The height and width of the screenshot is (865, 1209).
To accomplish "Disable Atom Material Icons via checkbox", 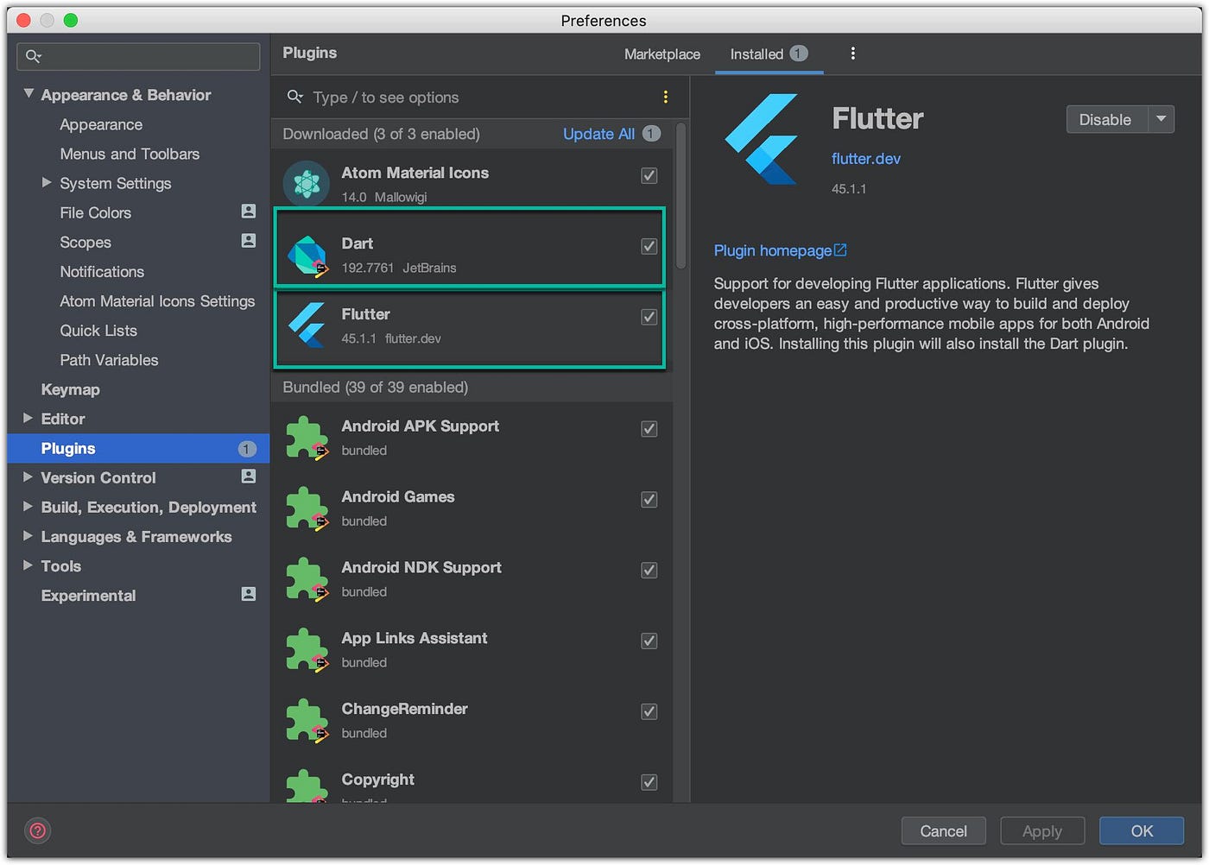I will pyautogui.click(x=649, y=175).
